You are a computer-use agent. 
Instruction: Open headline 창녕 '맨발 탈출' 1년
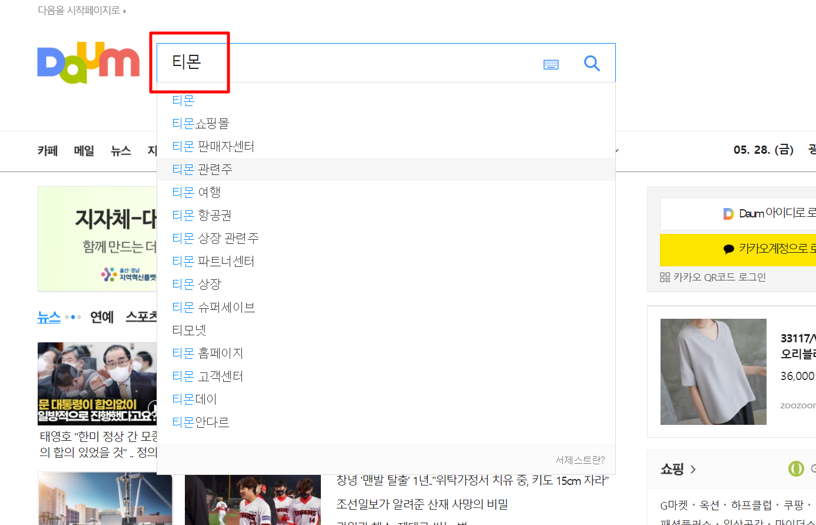pos(472,481)
